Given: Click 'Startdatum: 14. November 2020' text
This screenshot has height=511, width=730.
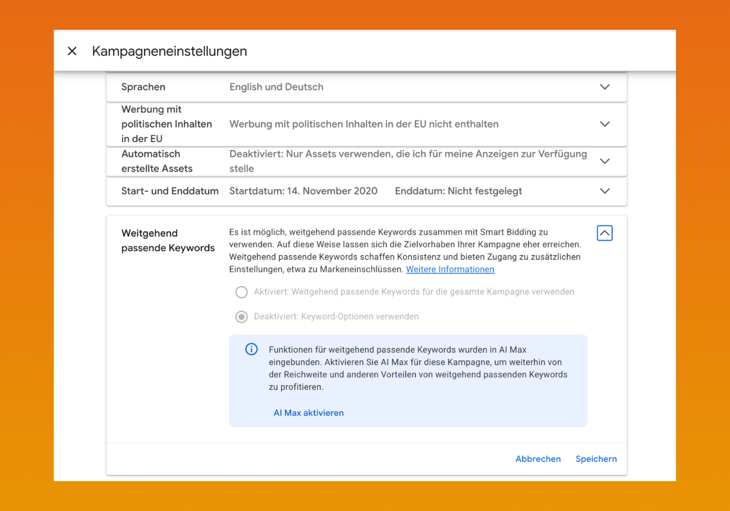Looking at the screenshot, I should click(x=303, y=191).
